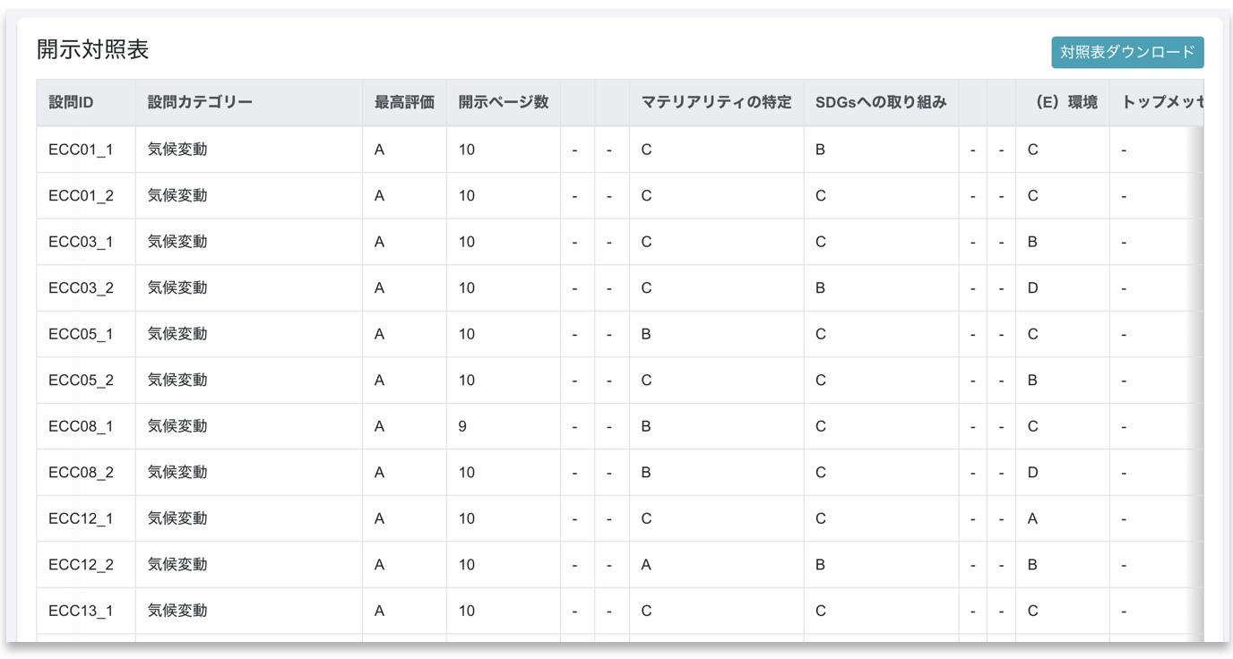Click the 設問カテゴリー column header
Image resolution: width=1233 pixels, height=659 pixels.
[x=200, y=102]
